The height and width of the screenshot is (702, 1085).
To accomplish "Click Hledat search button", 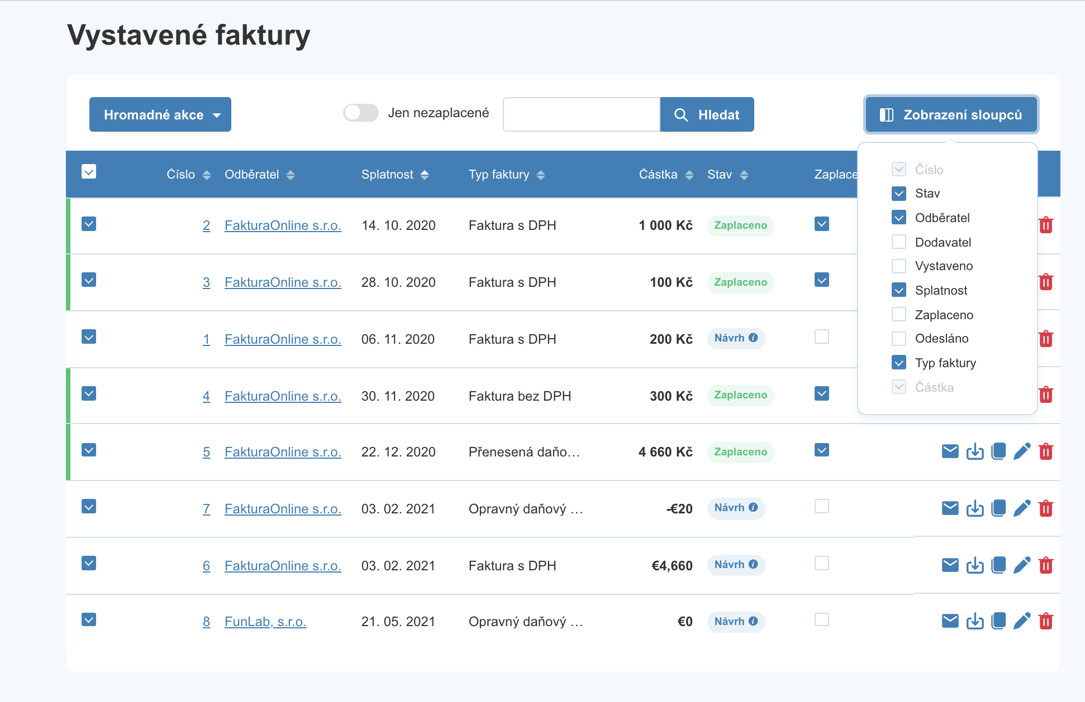I will coord(707,115).
